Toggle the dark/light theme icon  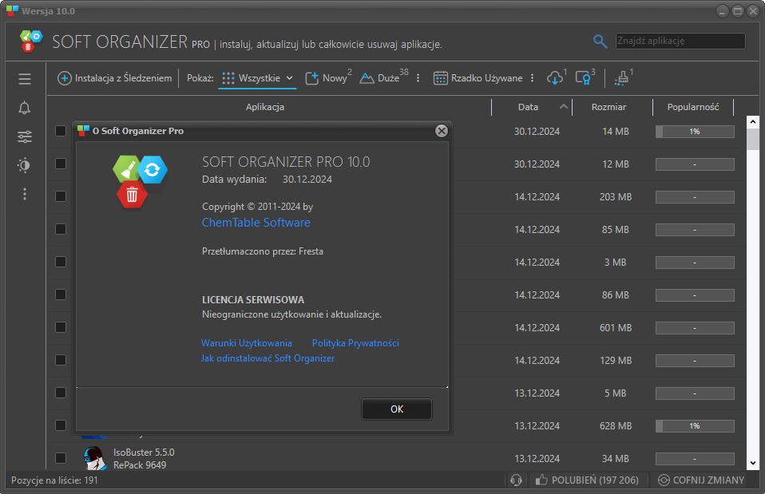coord(25,165)
